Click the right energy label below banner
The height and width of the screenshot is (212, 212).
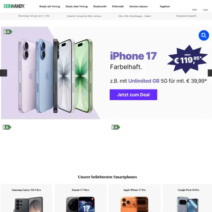click(116, 127)
